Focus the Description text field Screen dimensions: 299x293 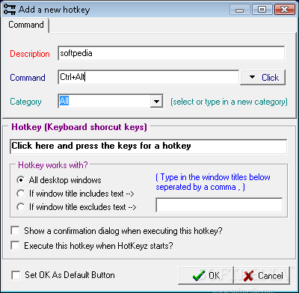pos(171,53)
